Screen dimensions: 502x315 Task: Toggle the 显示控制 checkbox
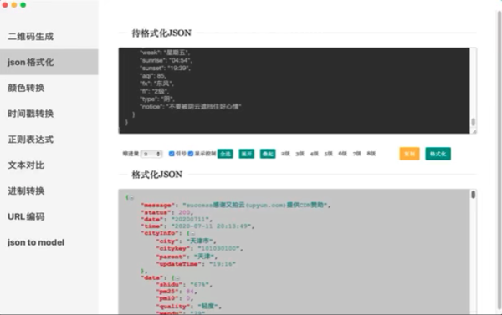pyautogui.click(x=191, y=154)
